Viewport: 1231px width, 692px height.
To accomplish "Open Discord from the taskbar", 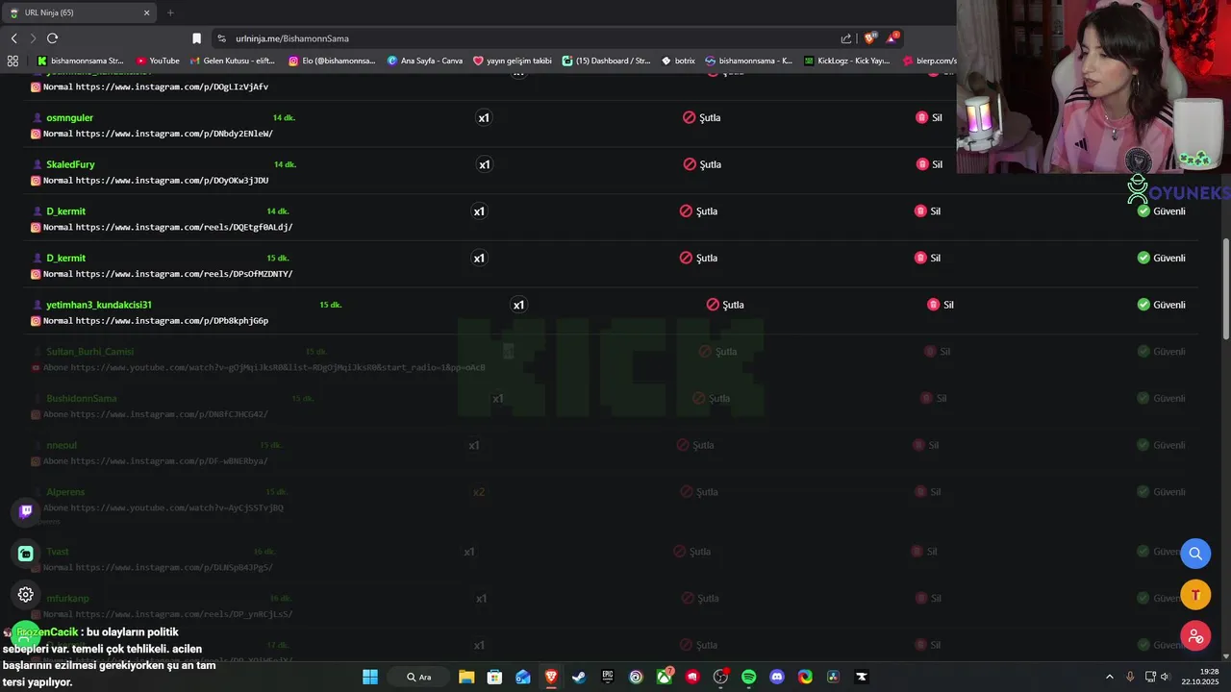I will 777,677.
